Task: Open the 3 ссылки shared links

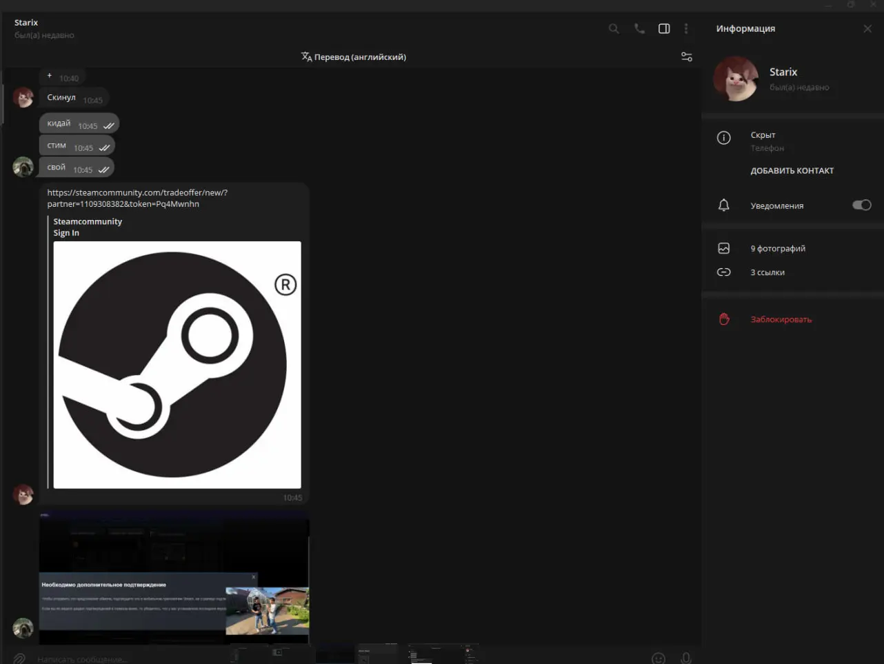Action: 767,272
